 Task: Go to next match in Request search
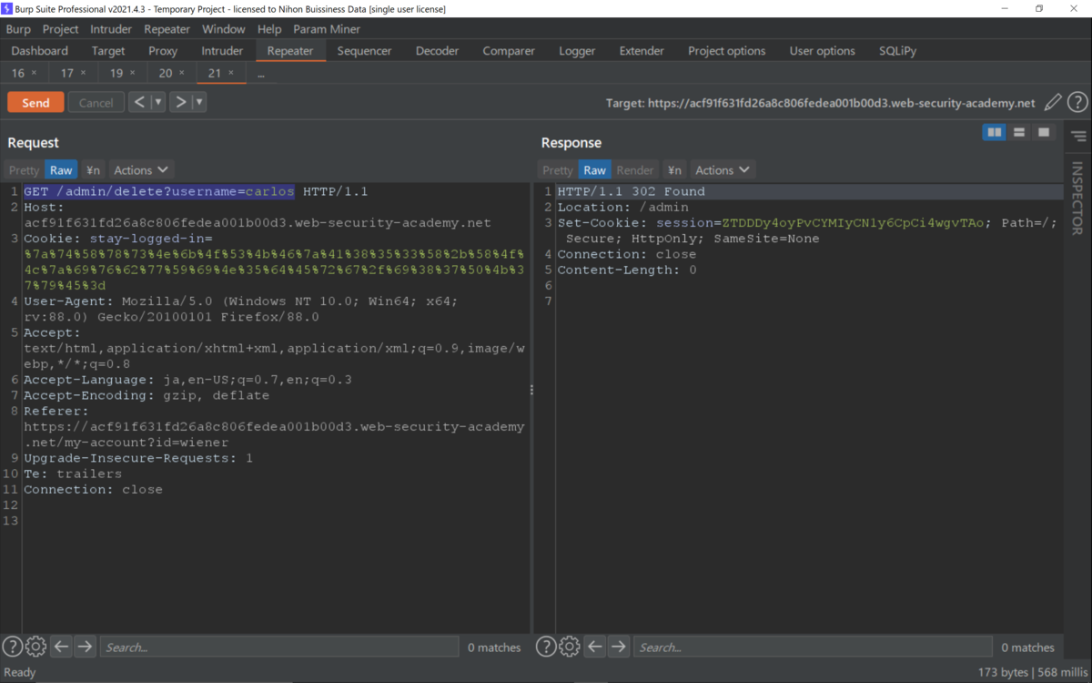pyautogui.click(x=85, y=647)
